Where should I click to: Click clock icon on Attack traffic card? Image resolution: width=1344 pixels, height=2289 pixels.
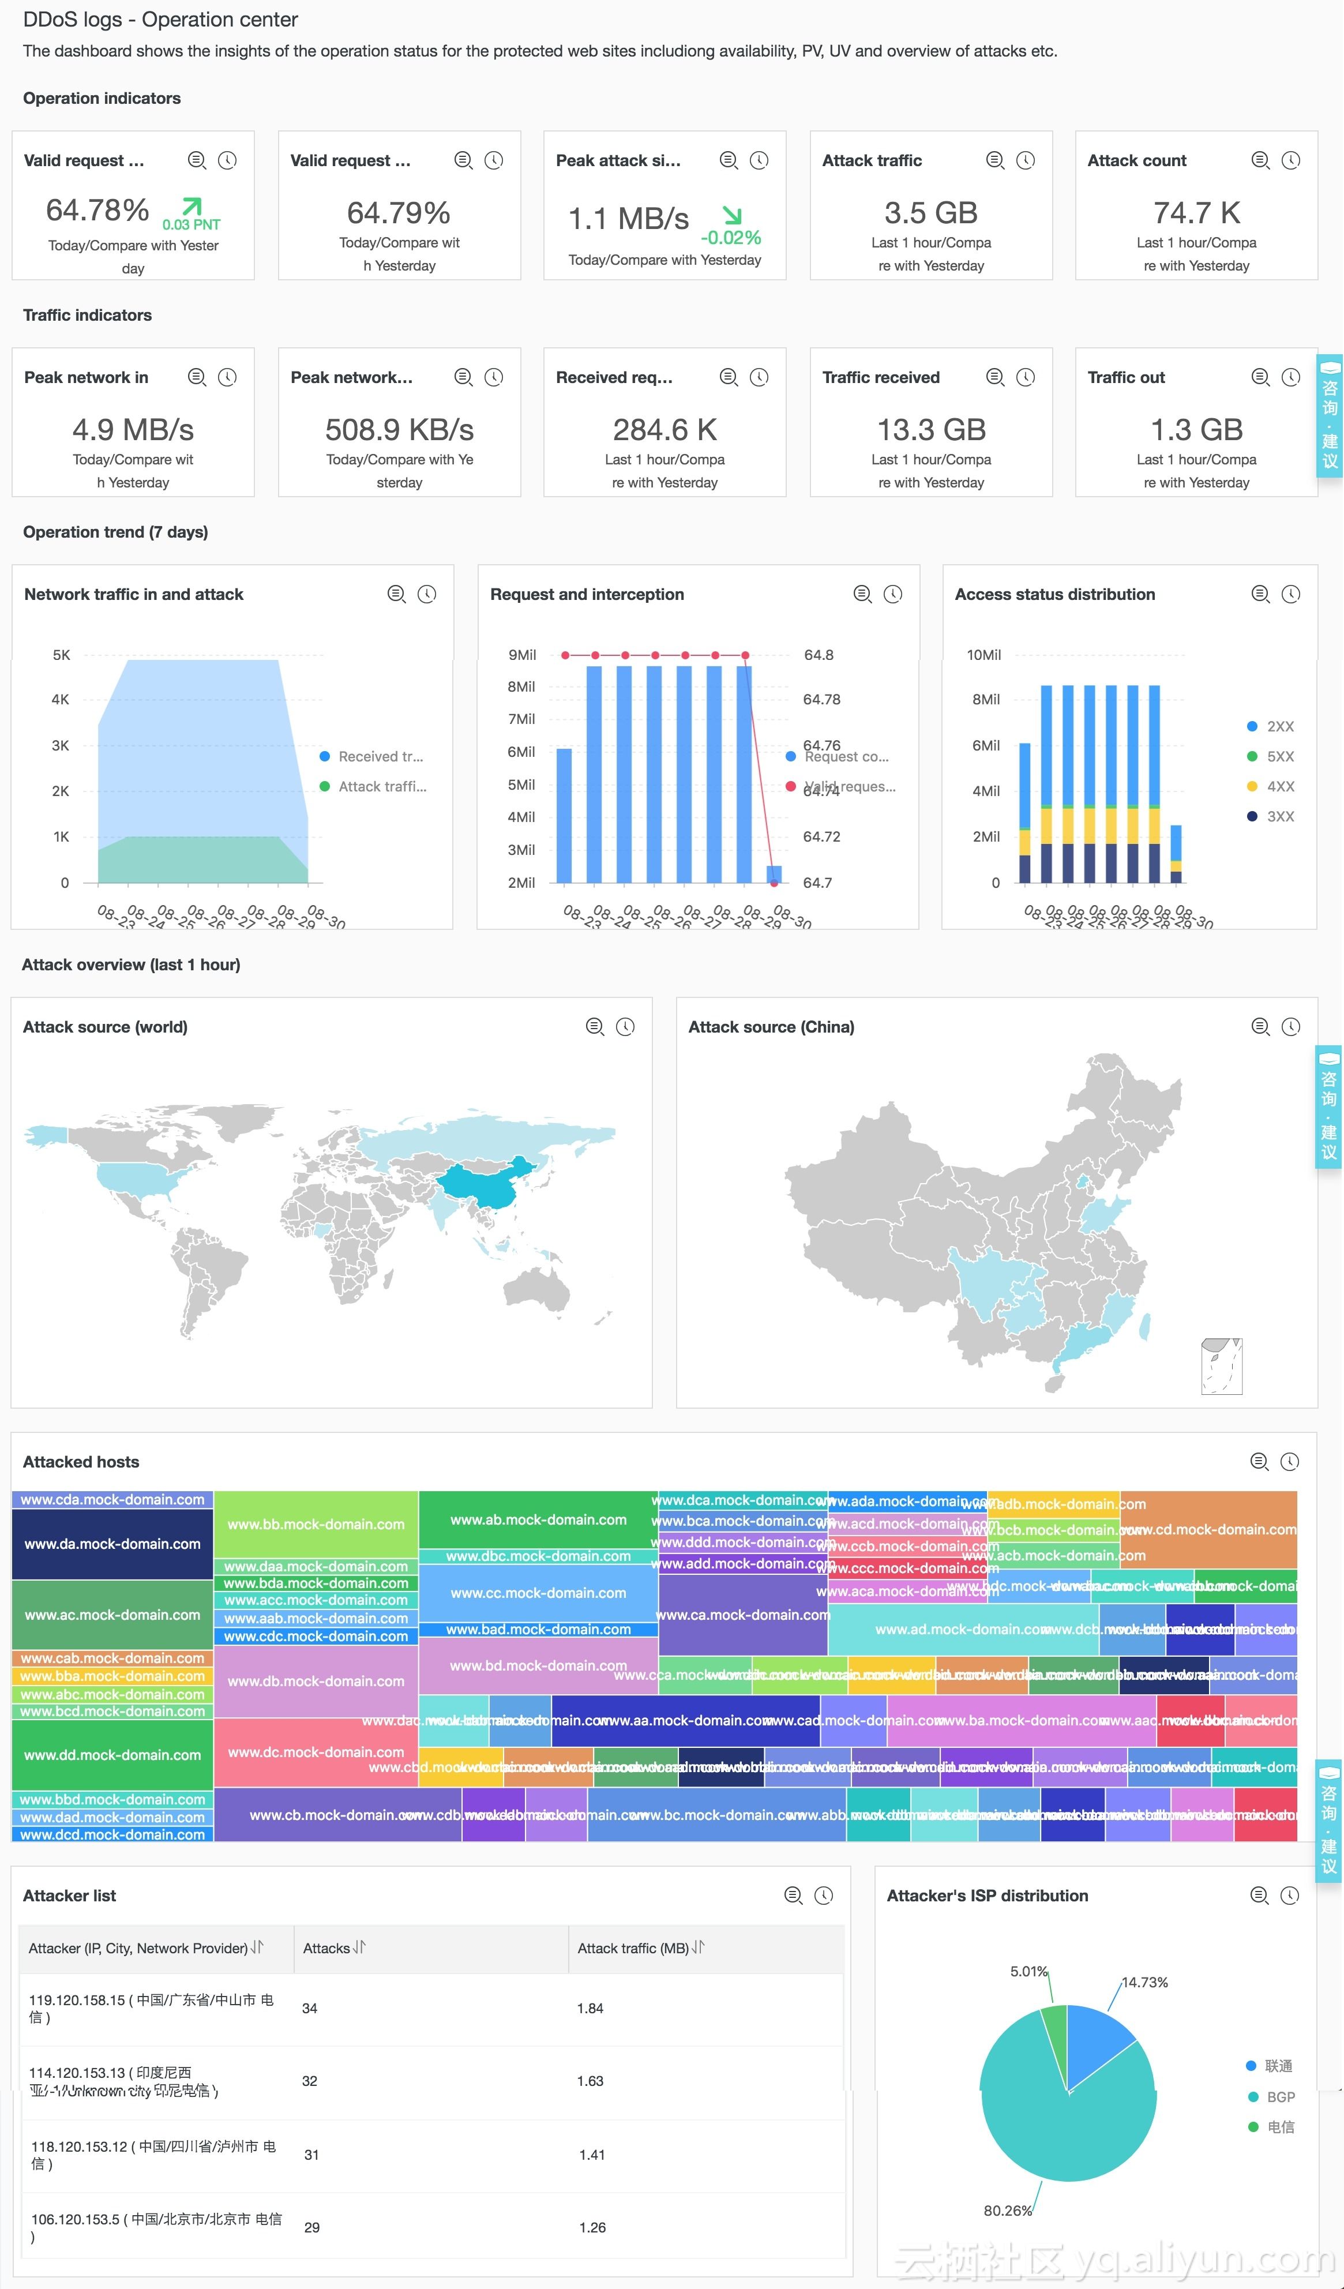[1025, 160]
